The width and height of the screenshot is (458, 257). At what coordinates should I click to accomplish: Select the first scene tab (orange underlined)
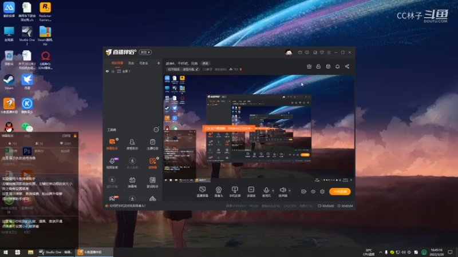pyautogui.click(x=117, y=63)
